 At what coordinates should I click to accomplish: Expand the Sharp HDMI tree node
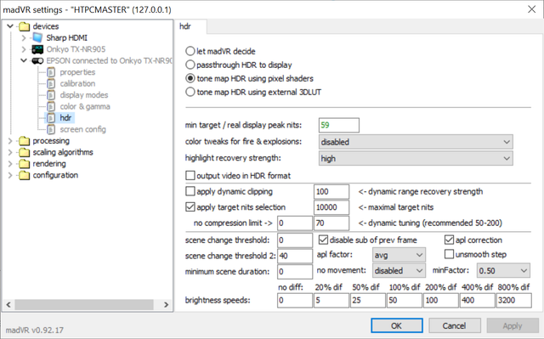[x=23, y=37]
